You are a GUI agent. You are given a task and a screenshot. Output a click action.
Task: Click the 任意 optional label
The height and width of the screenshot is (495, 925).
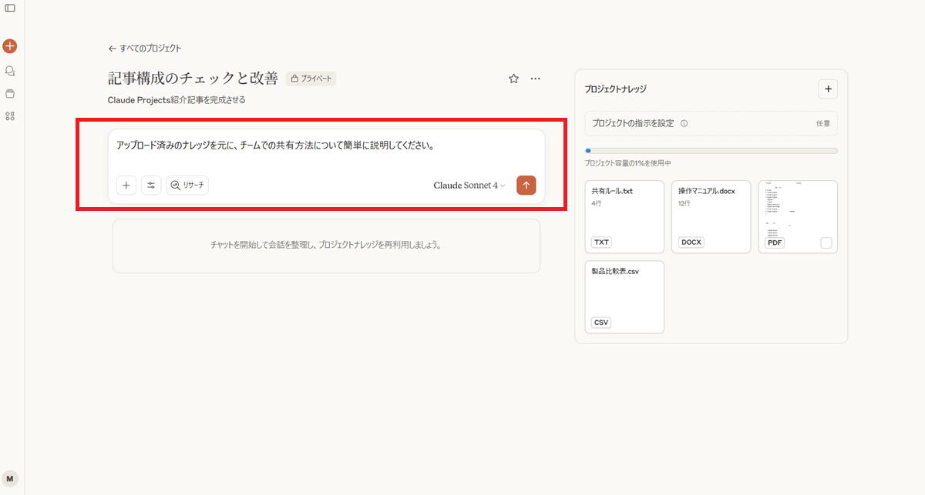[822, 123]
